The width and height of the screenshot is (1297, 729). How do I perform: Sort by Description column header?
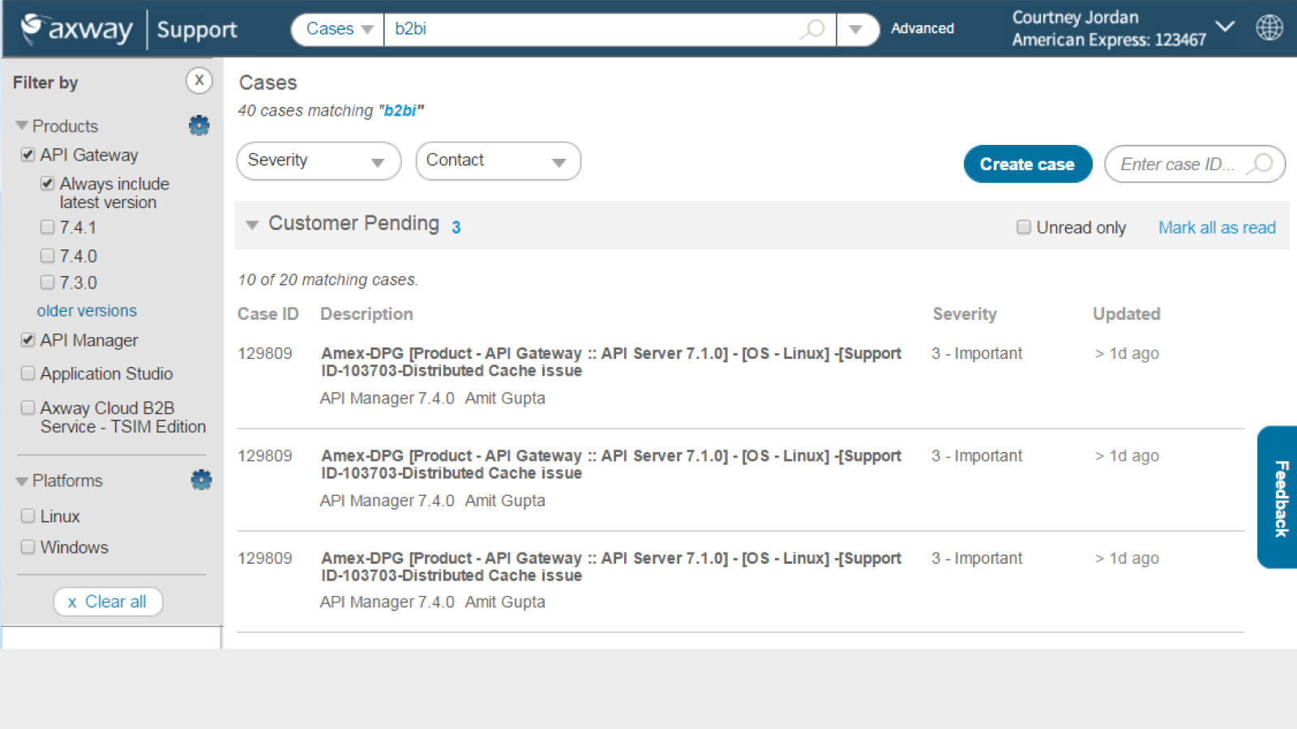366,314
